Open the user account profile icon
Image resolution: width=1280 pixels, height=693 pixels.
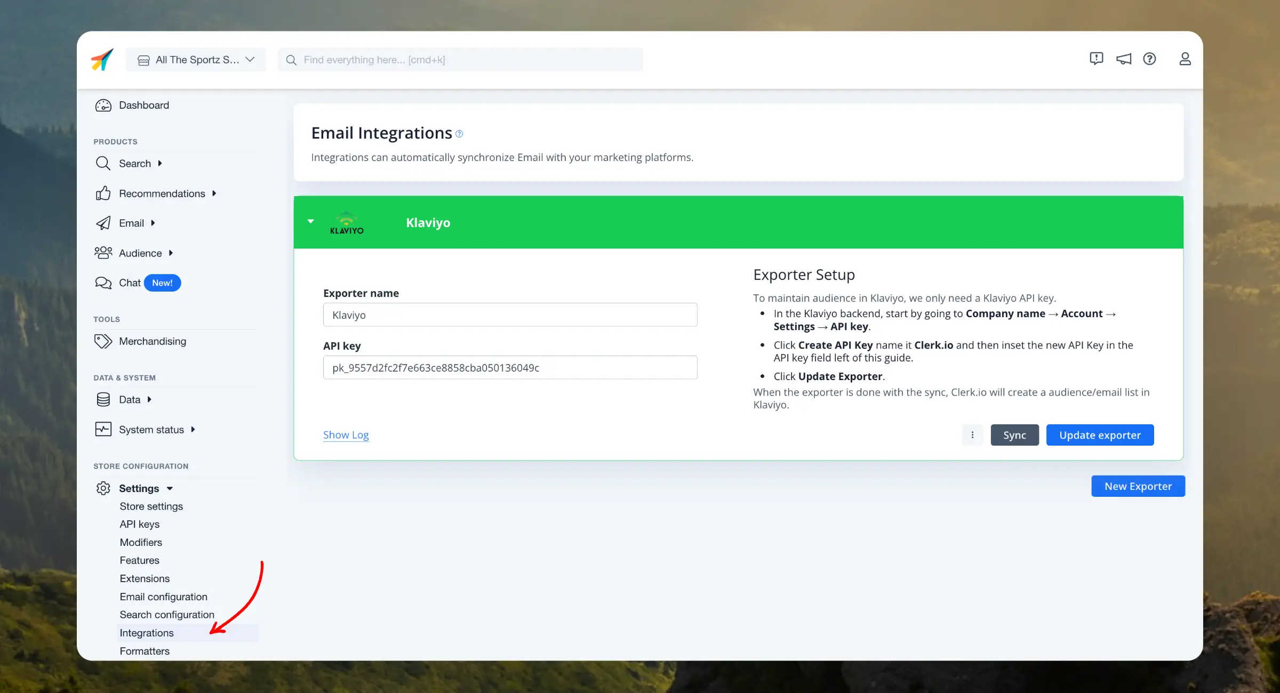1185,59
